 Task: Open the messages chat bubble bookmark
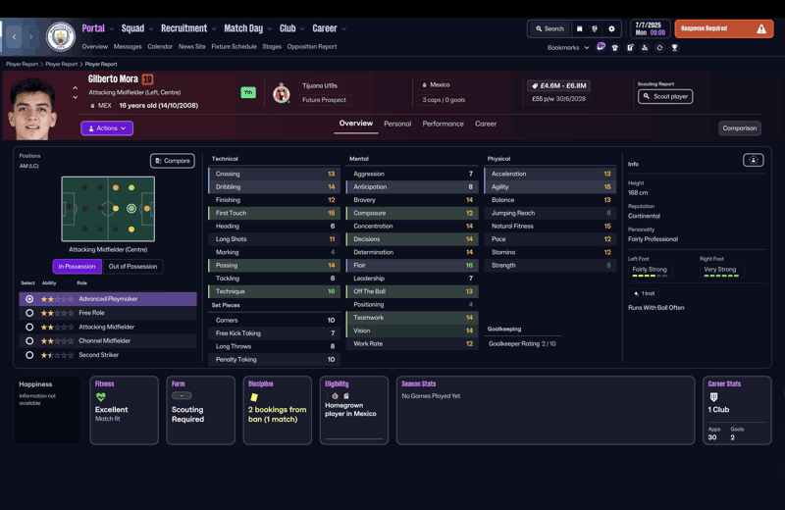(x=601, y=47)
